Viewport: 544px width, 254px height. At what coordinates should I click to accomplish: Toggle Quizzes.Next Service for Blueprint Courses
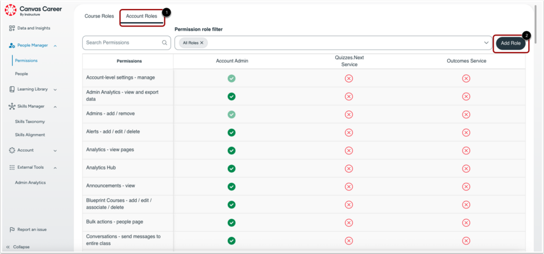pos(349,204)
